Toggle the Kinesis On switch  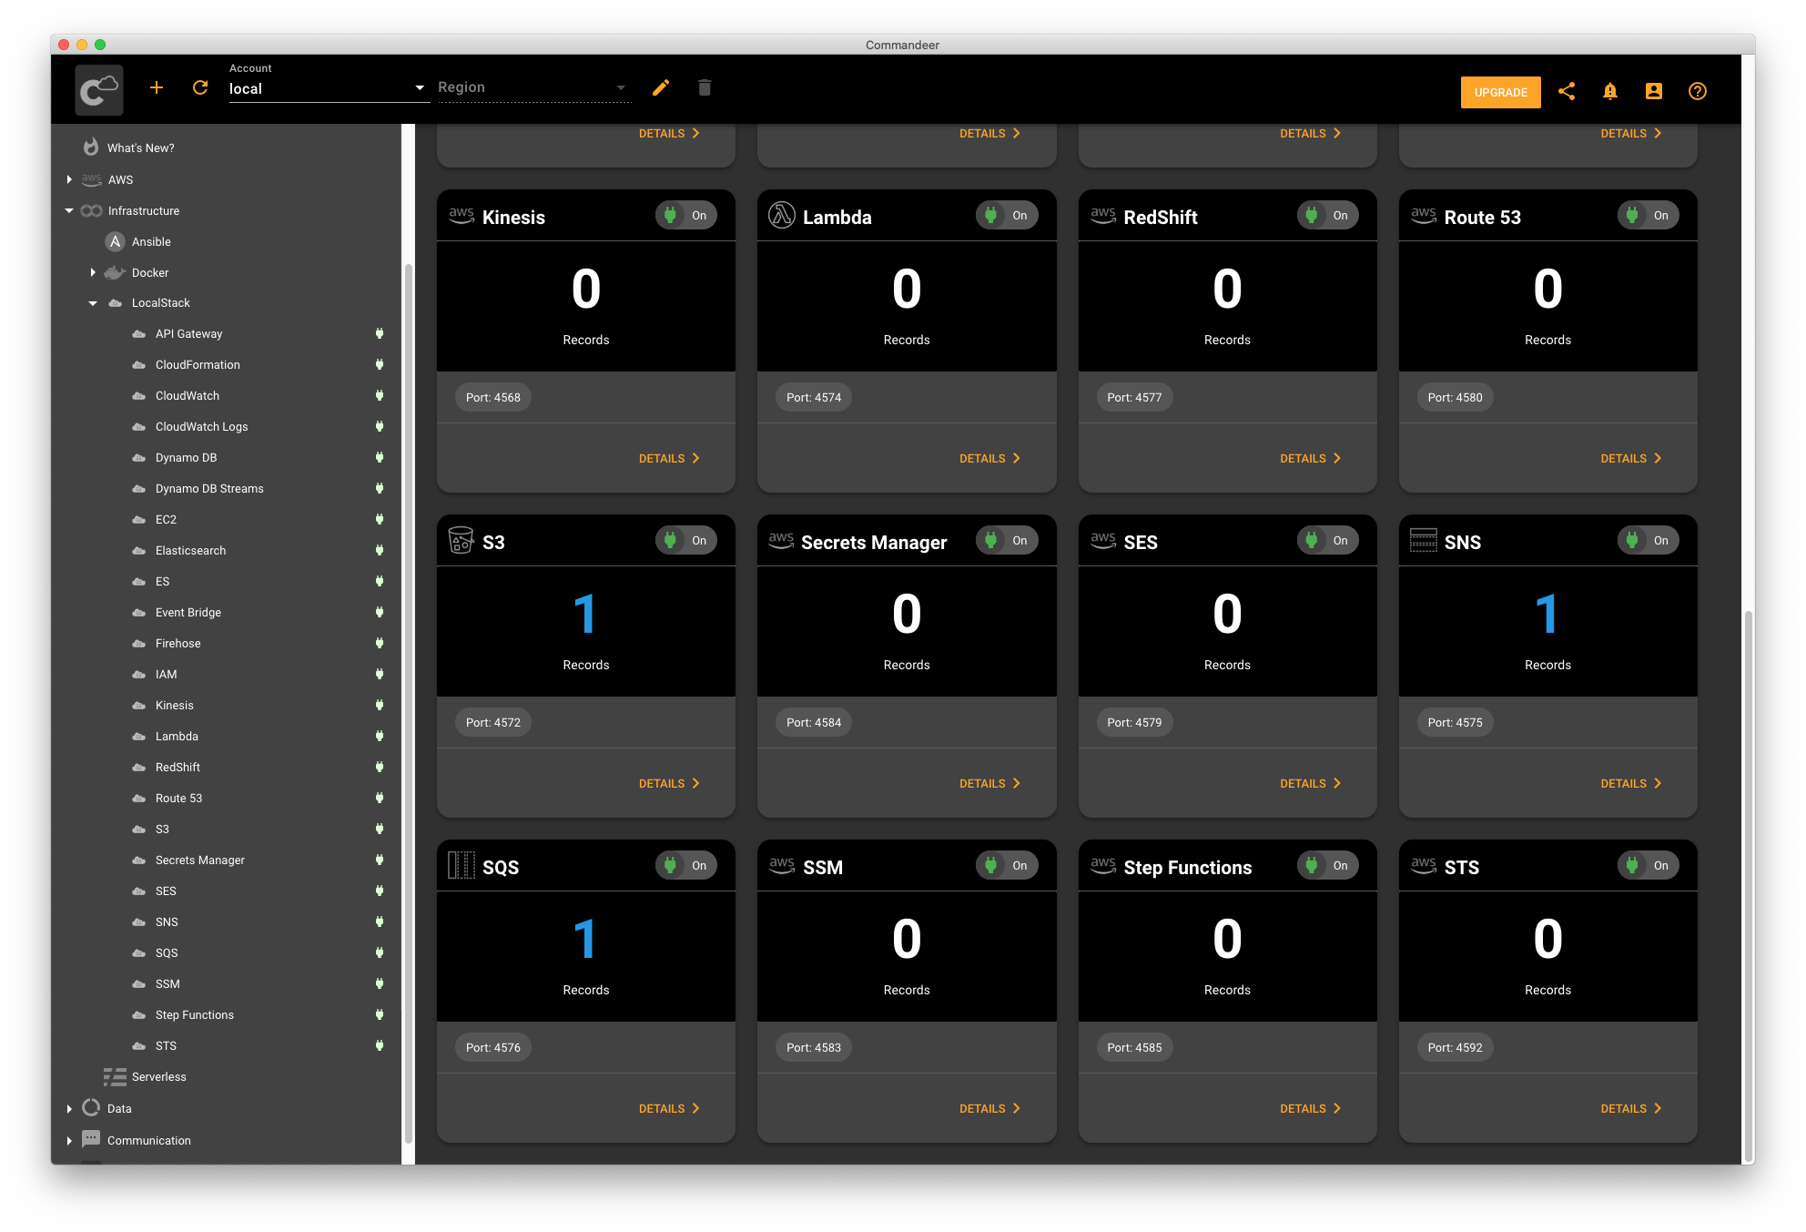point(686,216)
